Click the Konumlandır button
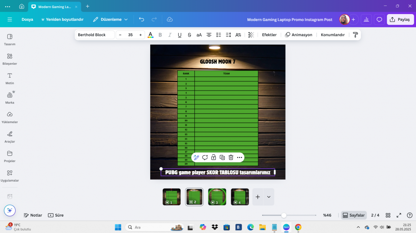This screenshot has height=233, width=416. [x=333, y=35]
